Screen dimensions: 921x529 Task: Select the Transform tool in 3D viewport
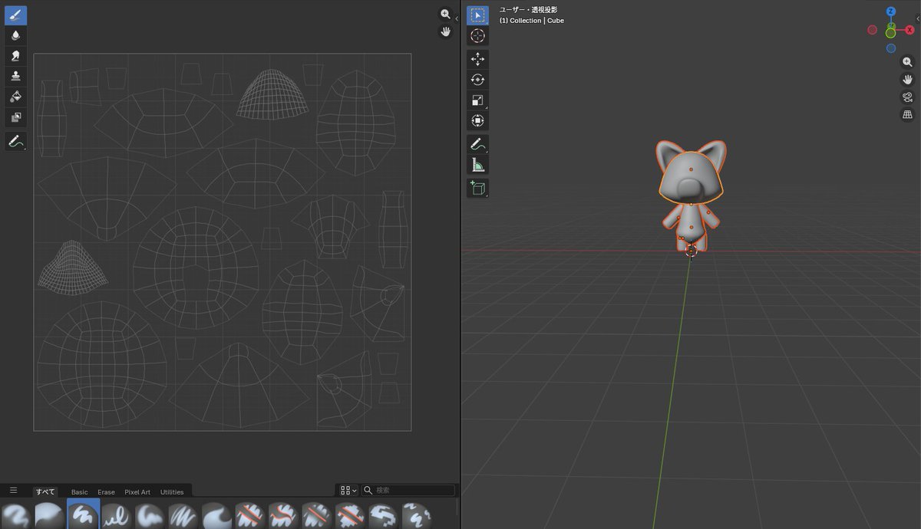[477, 121]
